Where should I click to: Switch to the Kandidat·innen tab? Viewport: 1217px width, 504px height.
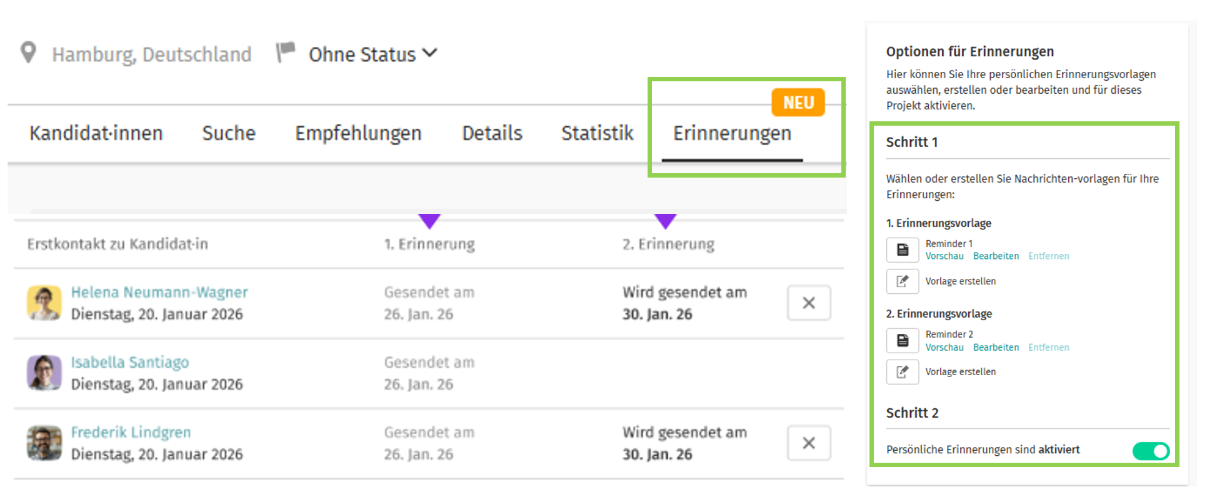coord(96,133)
